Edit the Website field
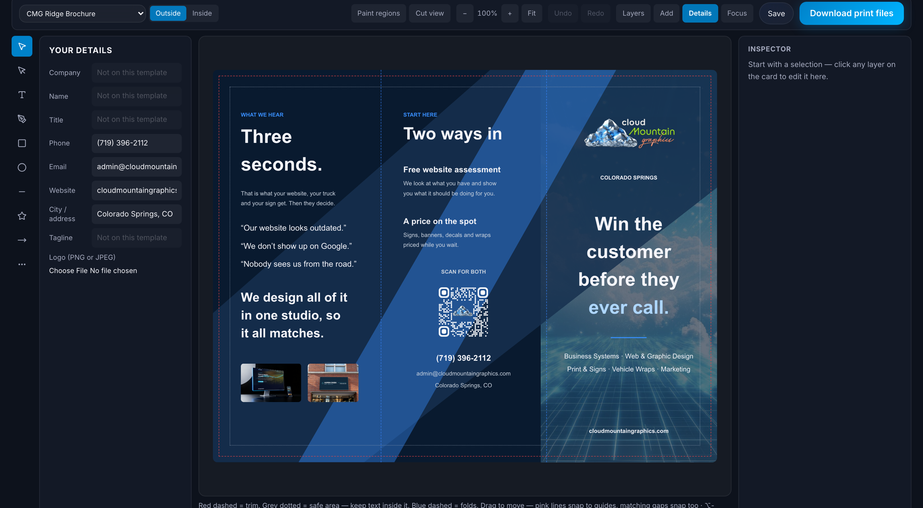The height and width of the screenshot is (508, 923). tap(136, 190)
